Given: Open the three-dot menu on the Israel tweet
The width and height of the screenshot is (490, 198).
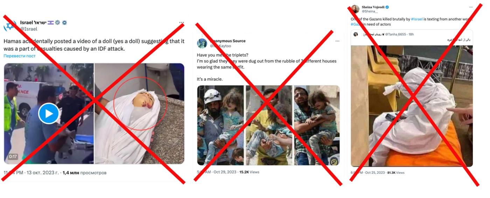Looking at the screenshot, I should (x=181, y=23).
